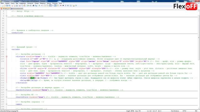Toggle synchronized horizontal scrolling icon
This screenshot has height=112, width=200.
tap(47, 6)
